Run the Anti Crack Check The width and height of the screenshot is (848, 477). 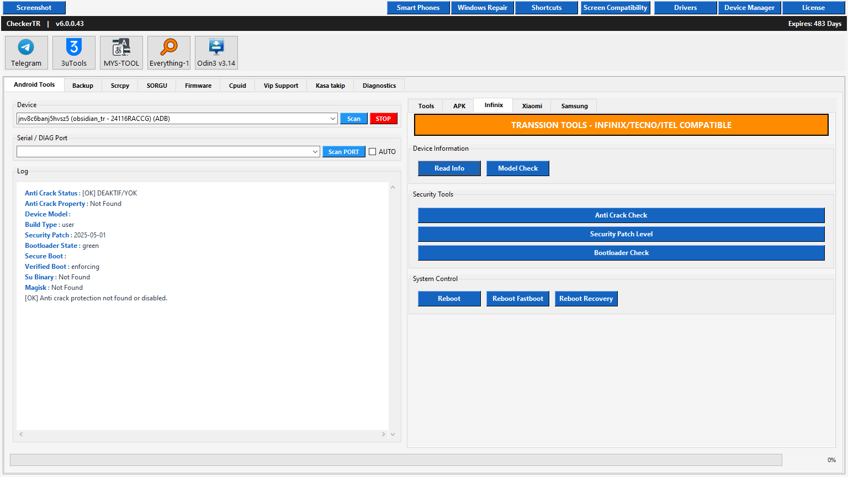(621, 215)
